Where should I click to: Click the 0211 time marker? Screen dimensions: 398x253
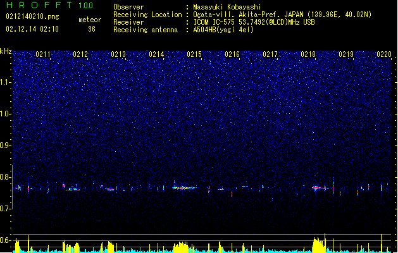[x=43, y=54]
